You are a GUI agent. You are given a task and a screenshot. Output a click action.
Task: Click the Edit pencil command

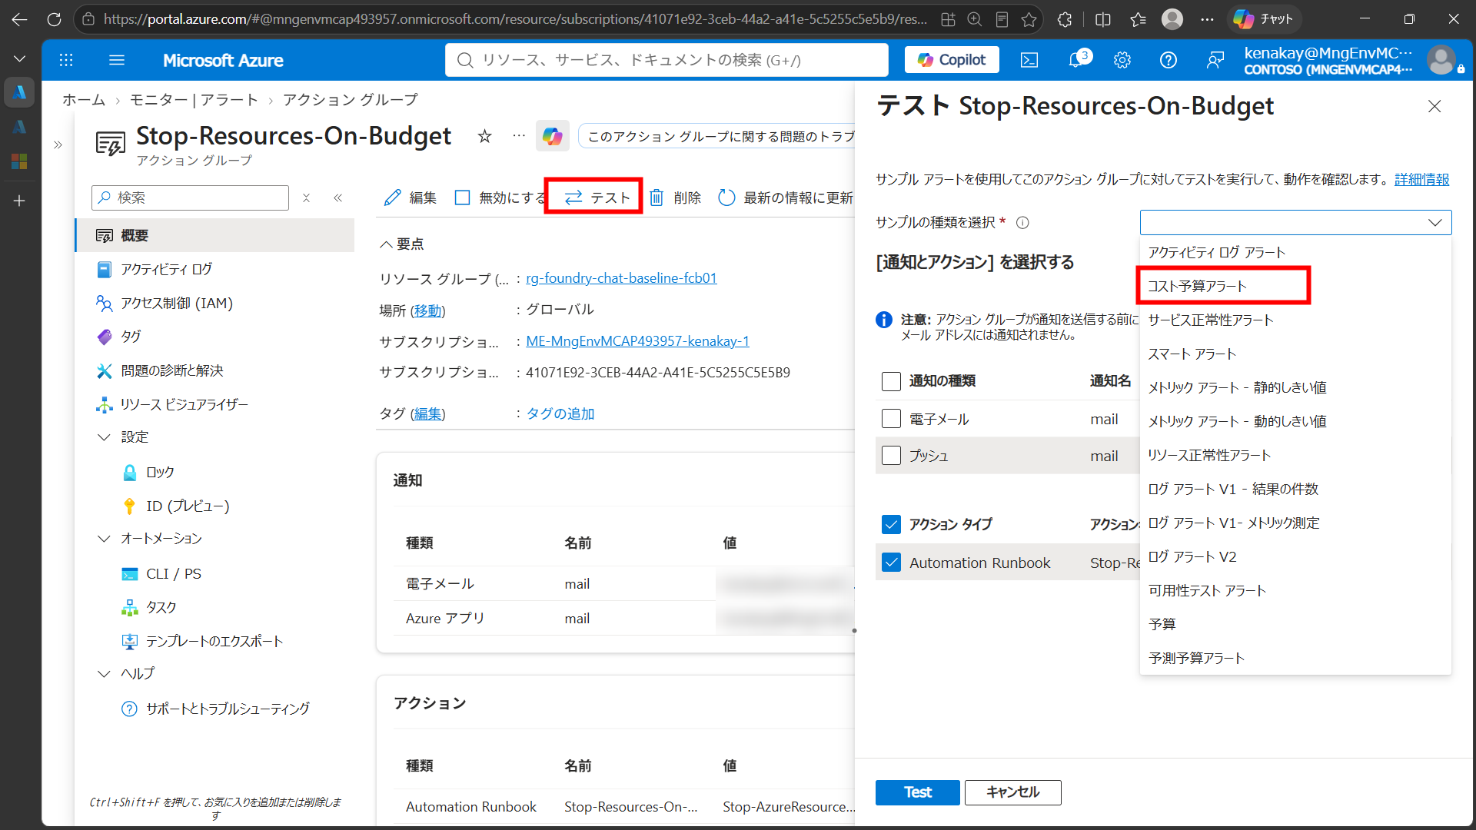pos(411,198)
